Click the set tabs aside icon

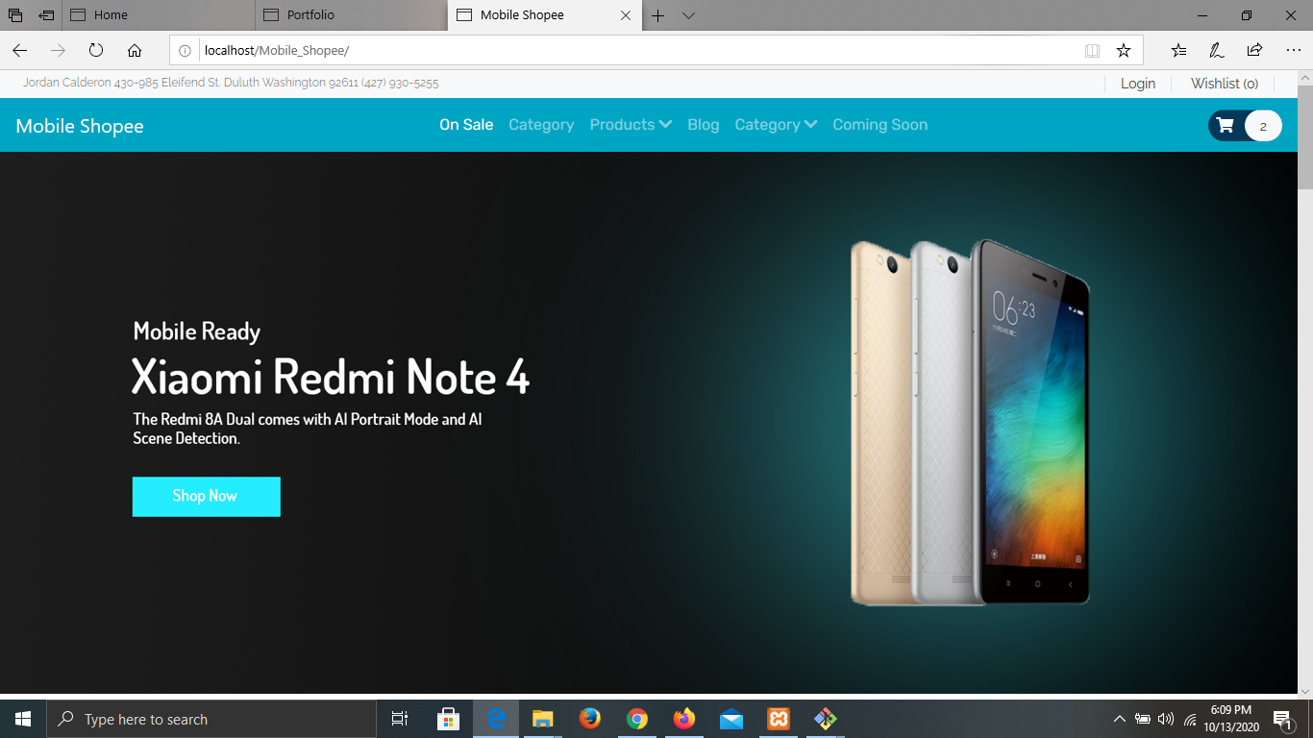(x=47, y=15)
